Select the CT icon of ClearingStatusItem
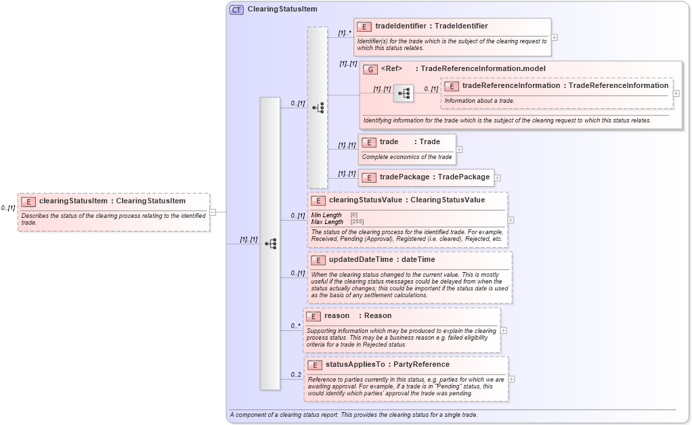 (x=235, y=9)
